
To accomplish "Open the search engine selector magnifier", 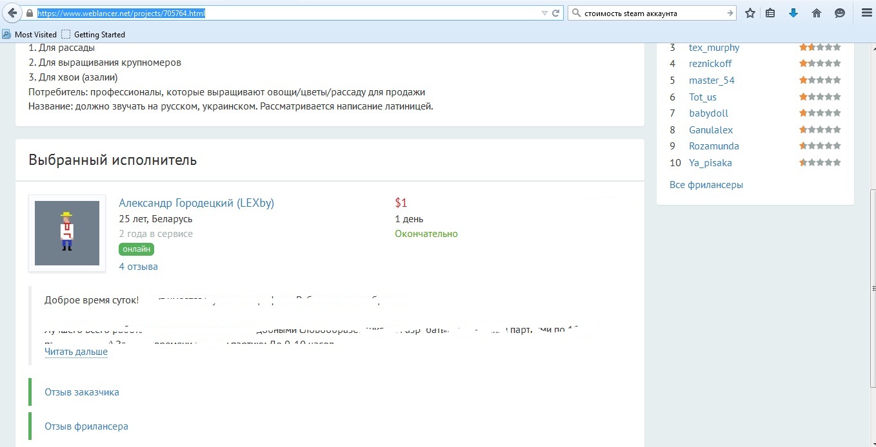I will point(577,13).
